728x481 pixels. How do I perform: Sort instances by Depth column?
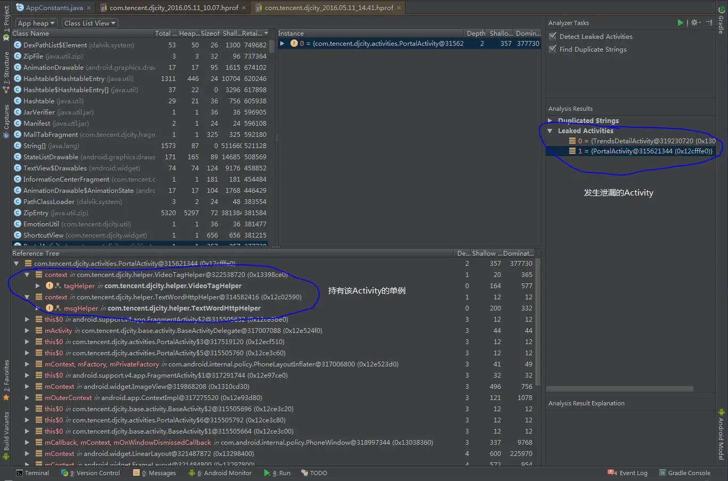476,34
